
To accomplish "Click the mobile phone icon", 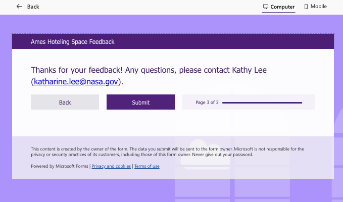I will pyautogui.click(x=306, y=7).
